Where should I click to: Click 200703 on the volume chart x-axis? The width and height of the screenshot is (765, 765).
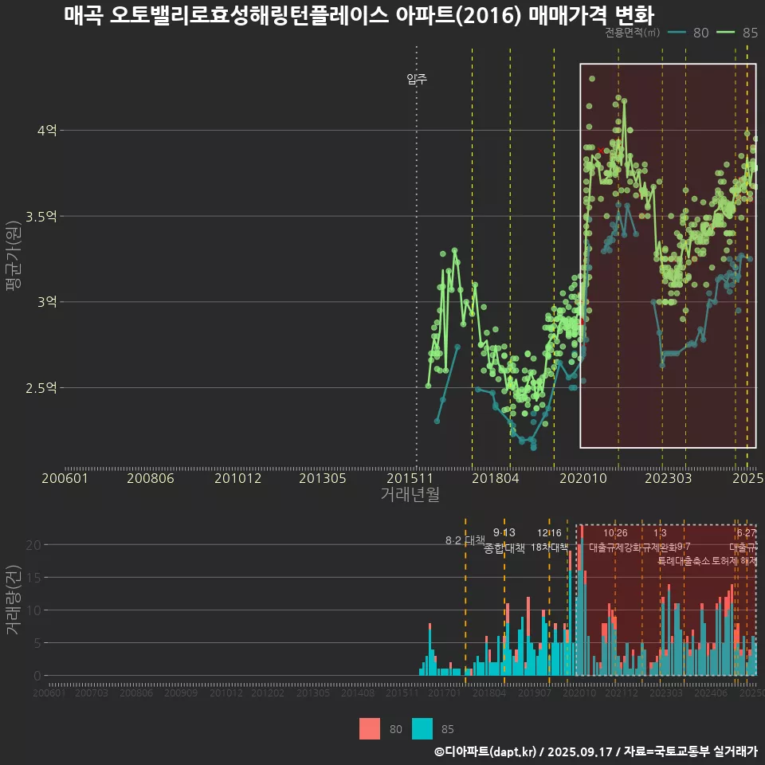92,692
